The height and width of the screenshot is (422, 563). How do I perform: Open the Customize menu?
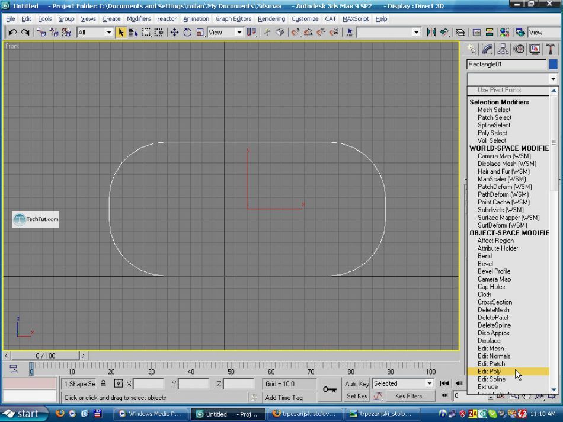coord(305,19)
